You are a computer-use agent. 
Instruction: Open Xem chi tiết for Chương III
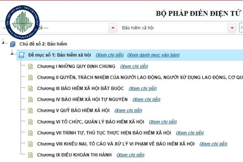143,89
